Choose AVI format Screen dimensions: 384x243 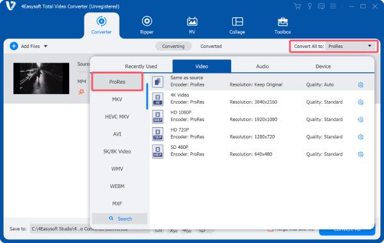pyautogui.click(x=117, y=134)
